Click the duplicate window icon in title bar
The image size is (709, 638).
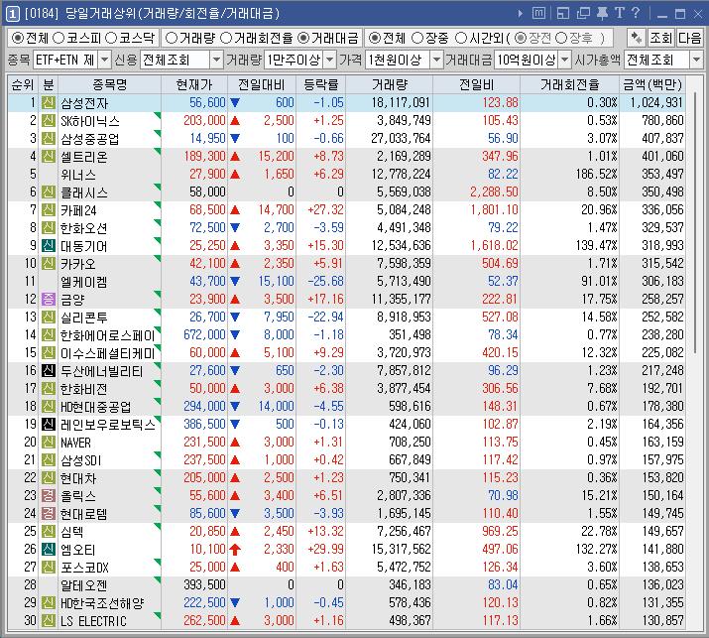click(583, 13)
